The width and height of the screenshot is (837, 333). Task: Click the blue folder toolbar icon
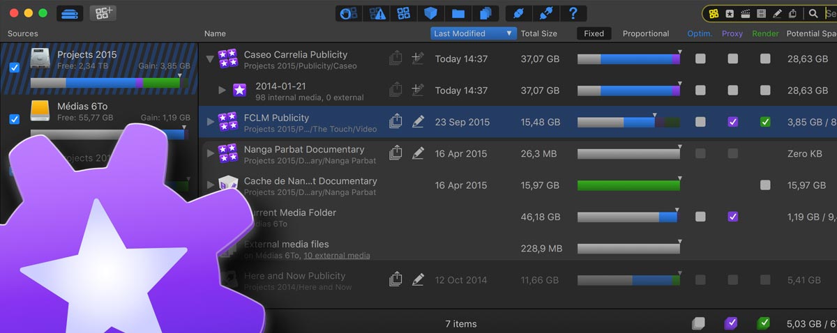[458, 13]
